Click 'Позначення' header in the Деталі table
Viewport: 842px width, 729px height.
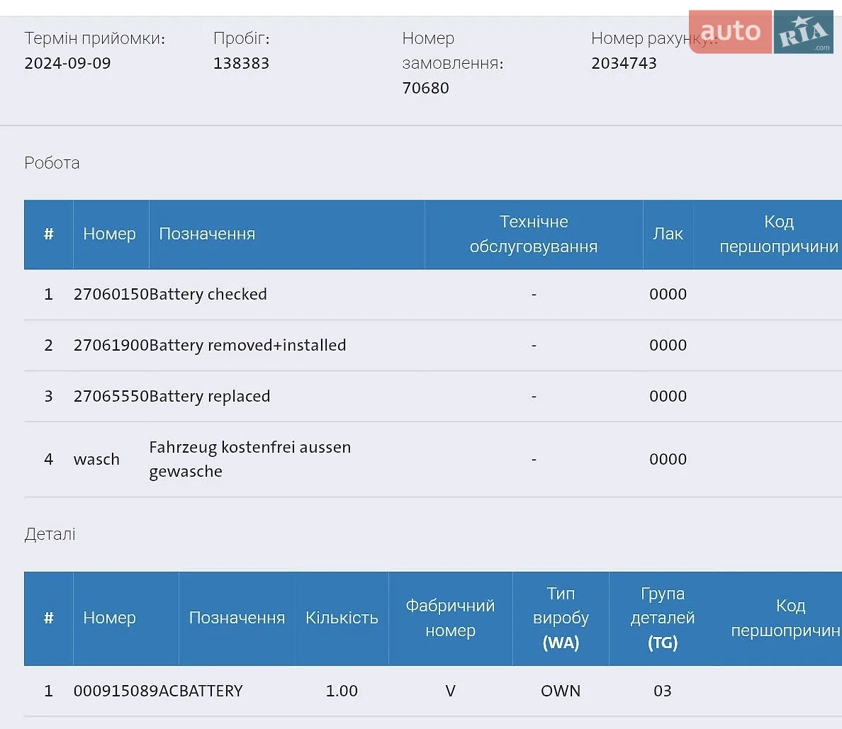pyautogui.click(x=237, y=618)
